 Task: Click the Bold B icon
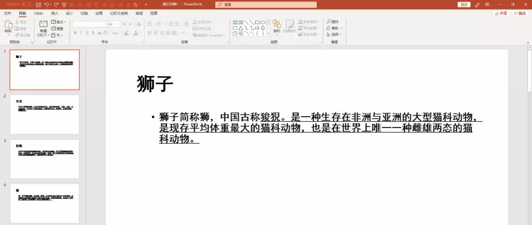point(75,33)
